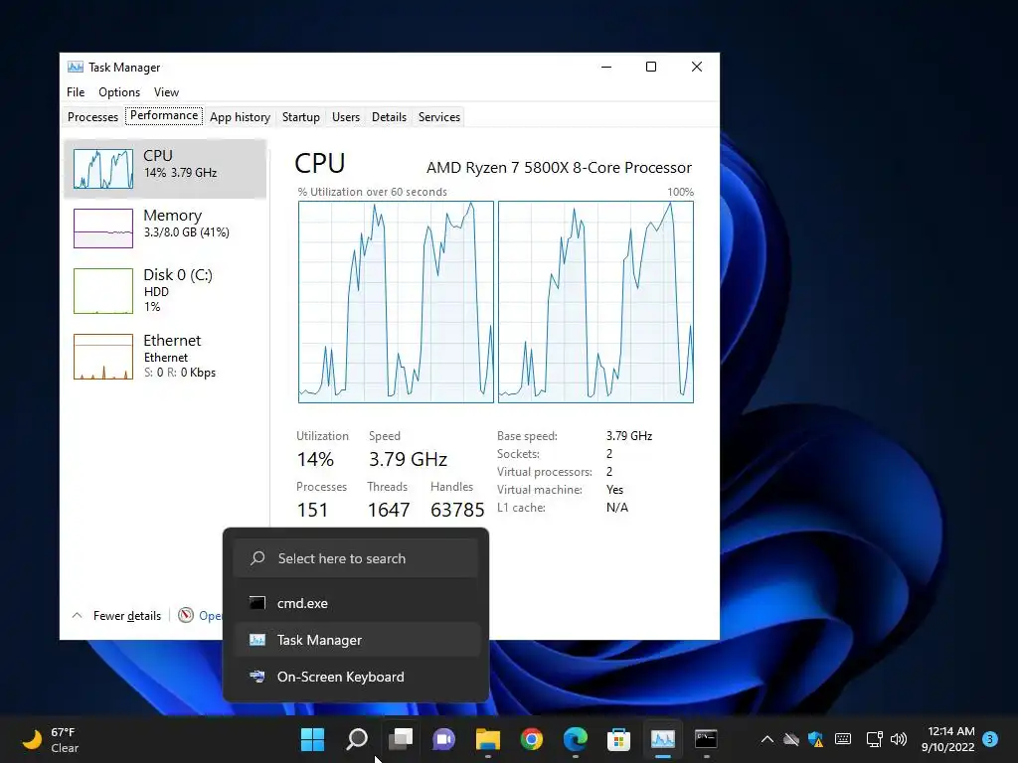The width and height of the screenshot is (1018, 763).
Task: Click the touch keyboard tray icon
Action: (843, 739)
